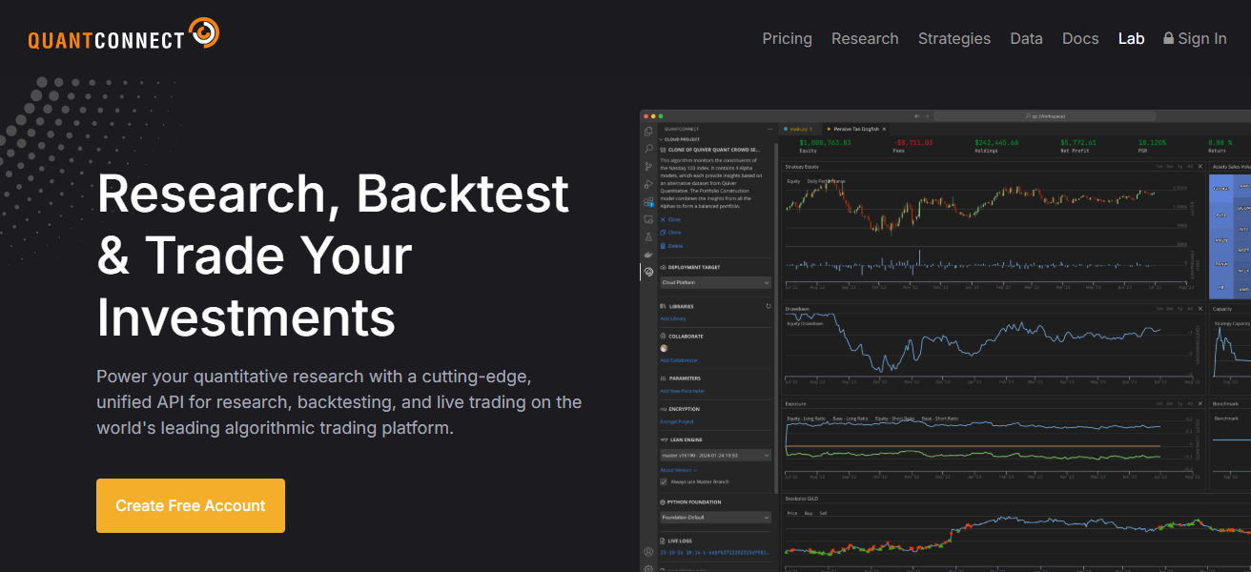Close the Strategy Equity chart panel
The height and width of the screenshot is (572, 1251).
point(1200,166)
